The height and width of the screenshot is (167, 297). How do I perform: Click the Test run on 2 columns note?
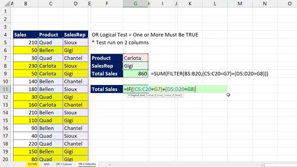tap(120, 42)
